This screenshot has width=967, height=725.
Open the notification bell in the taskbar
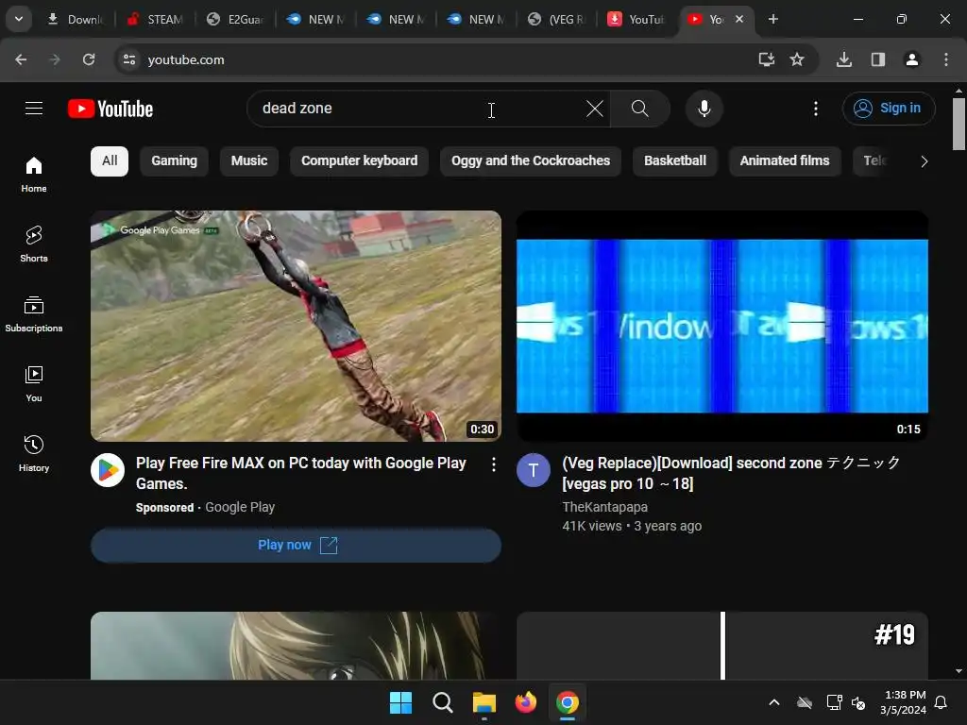coord(941,702)
